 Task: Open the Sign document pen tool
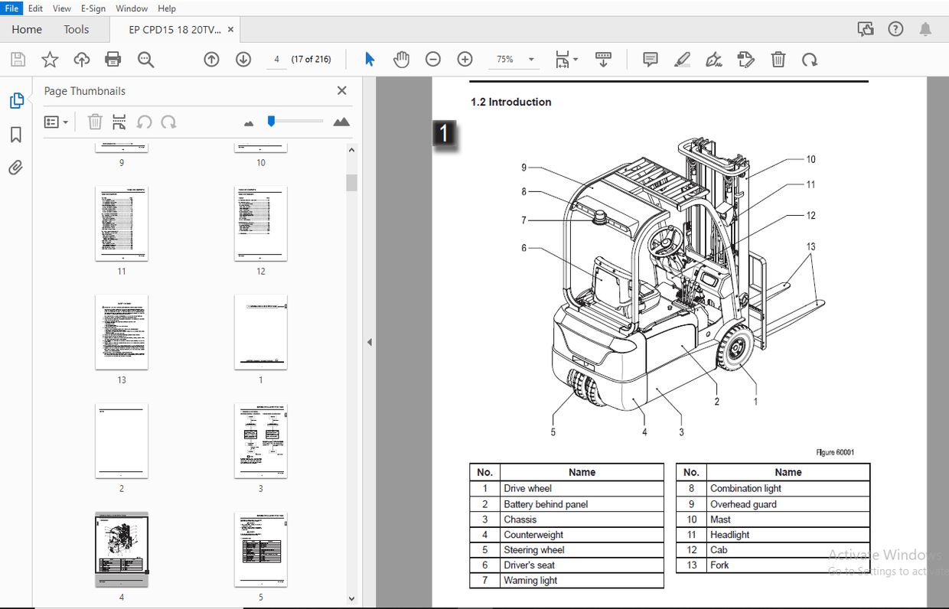point(714,60)
